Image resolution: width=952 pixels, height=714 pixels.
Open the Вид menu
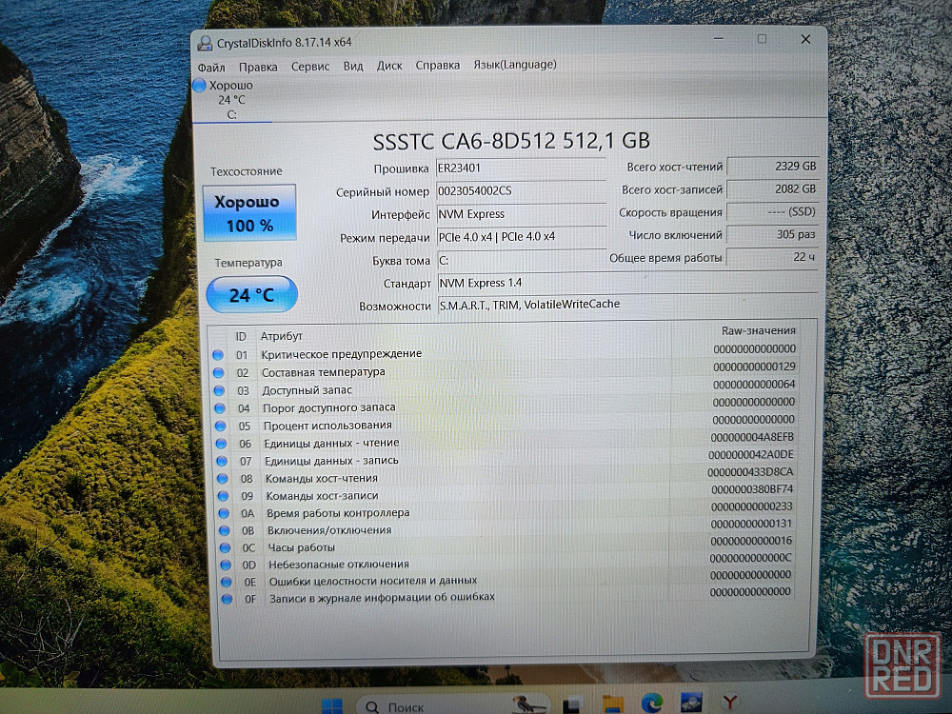[x=353, y=66]
